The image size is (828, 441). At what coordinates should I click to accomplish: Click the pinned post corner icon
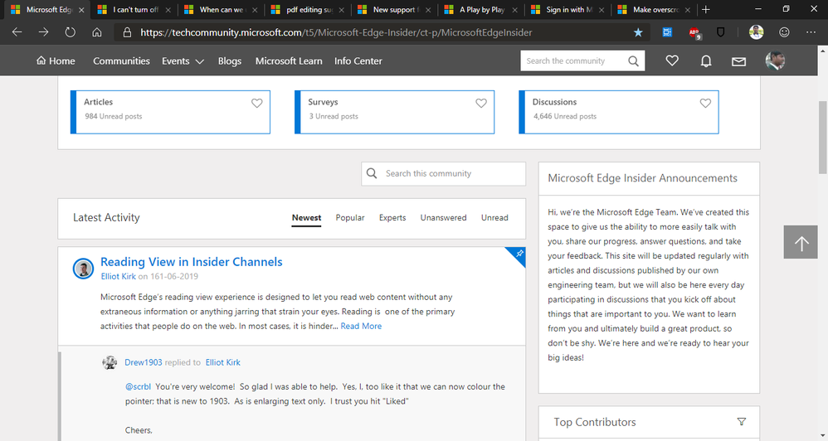click(x=518, y=254)
